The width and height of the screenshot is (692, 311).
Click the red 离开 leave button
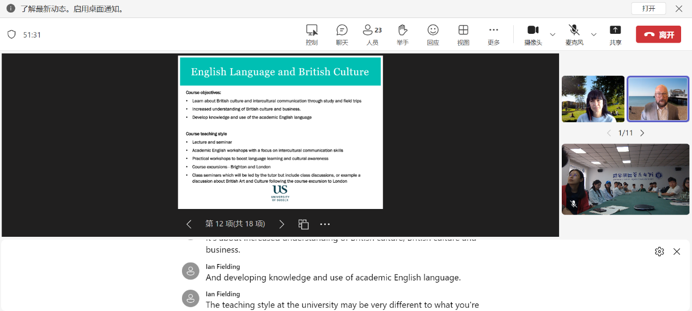(x=658, y=34)
